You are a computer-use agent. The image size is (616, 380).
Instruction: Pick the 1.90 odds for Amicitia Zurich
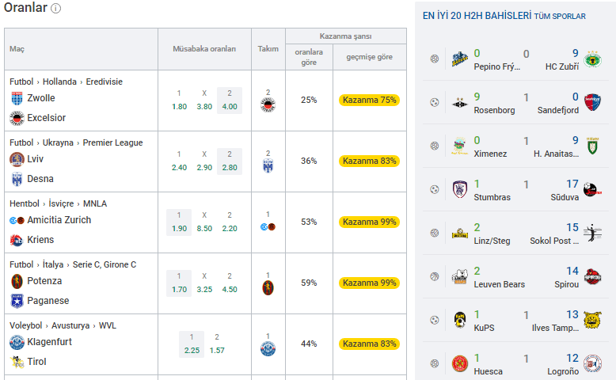coord(179,222)
